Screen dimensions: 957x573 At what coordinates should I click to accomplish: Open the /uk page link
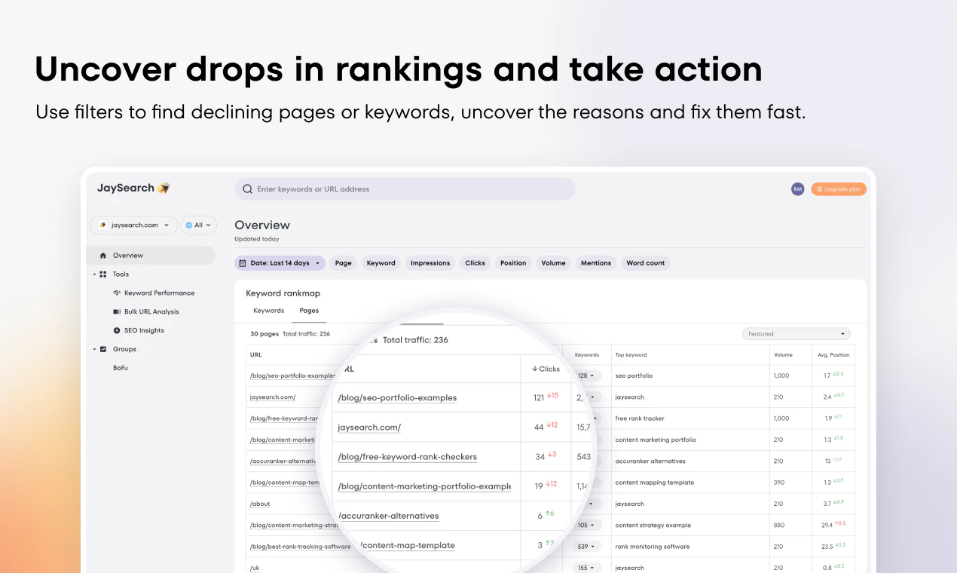[255, 568]
